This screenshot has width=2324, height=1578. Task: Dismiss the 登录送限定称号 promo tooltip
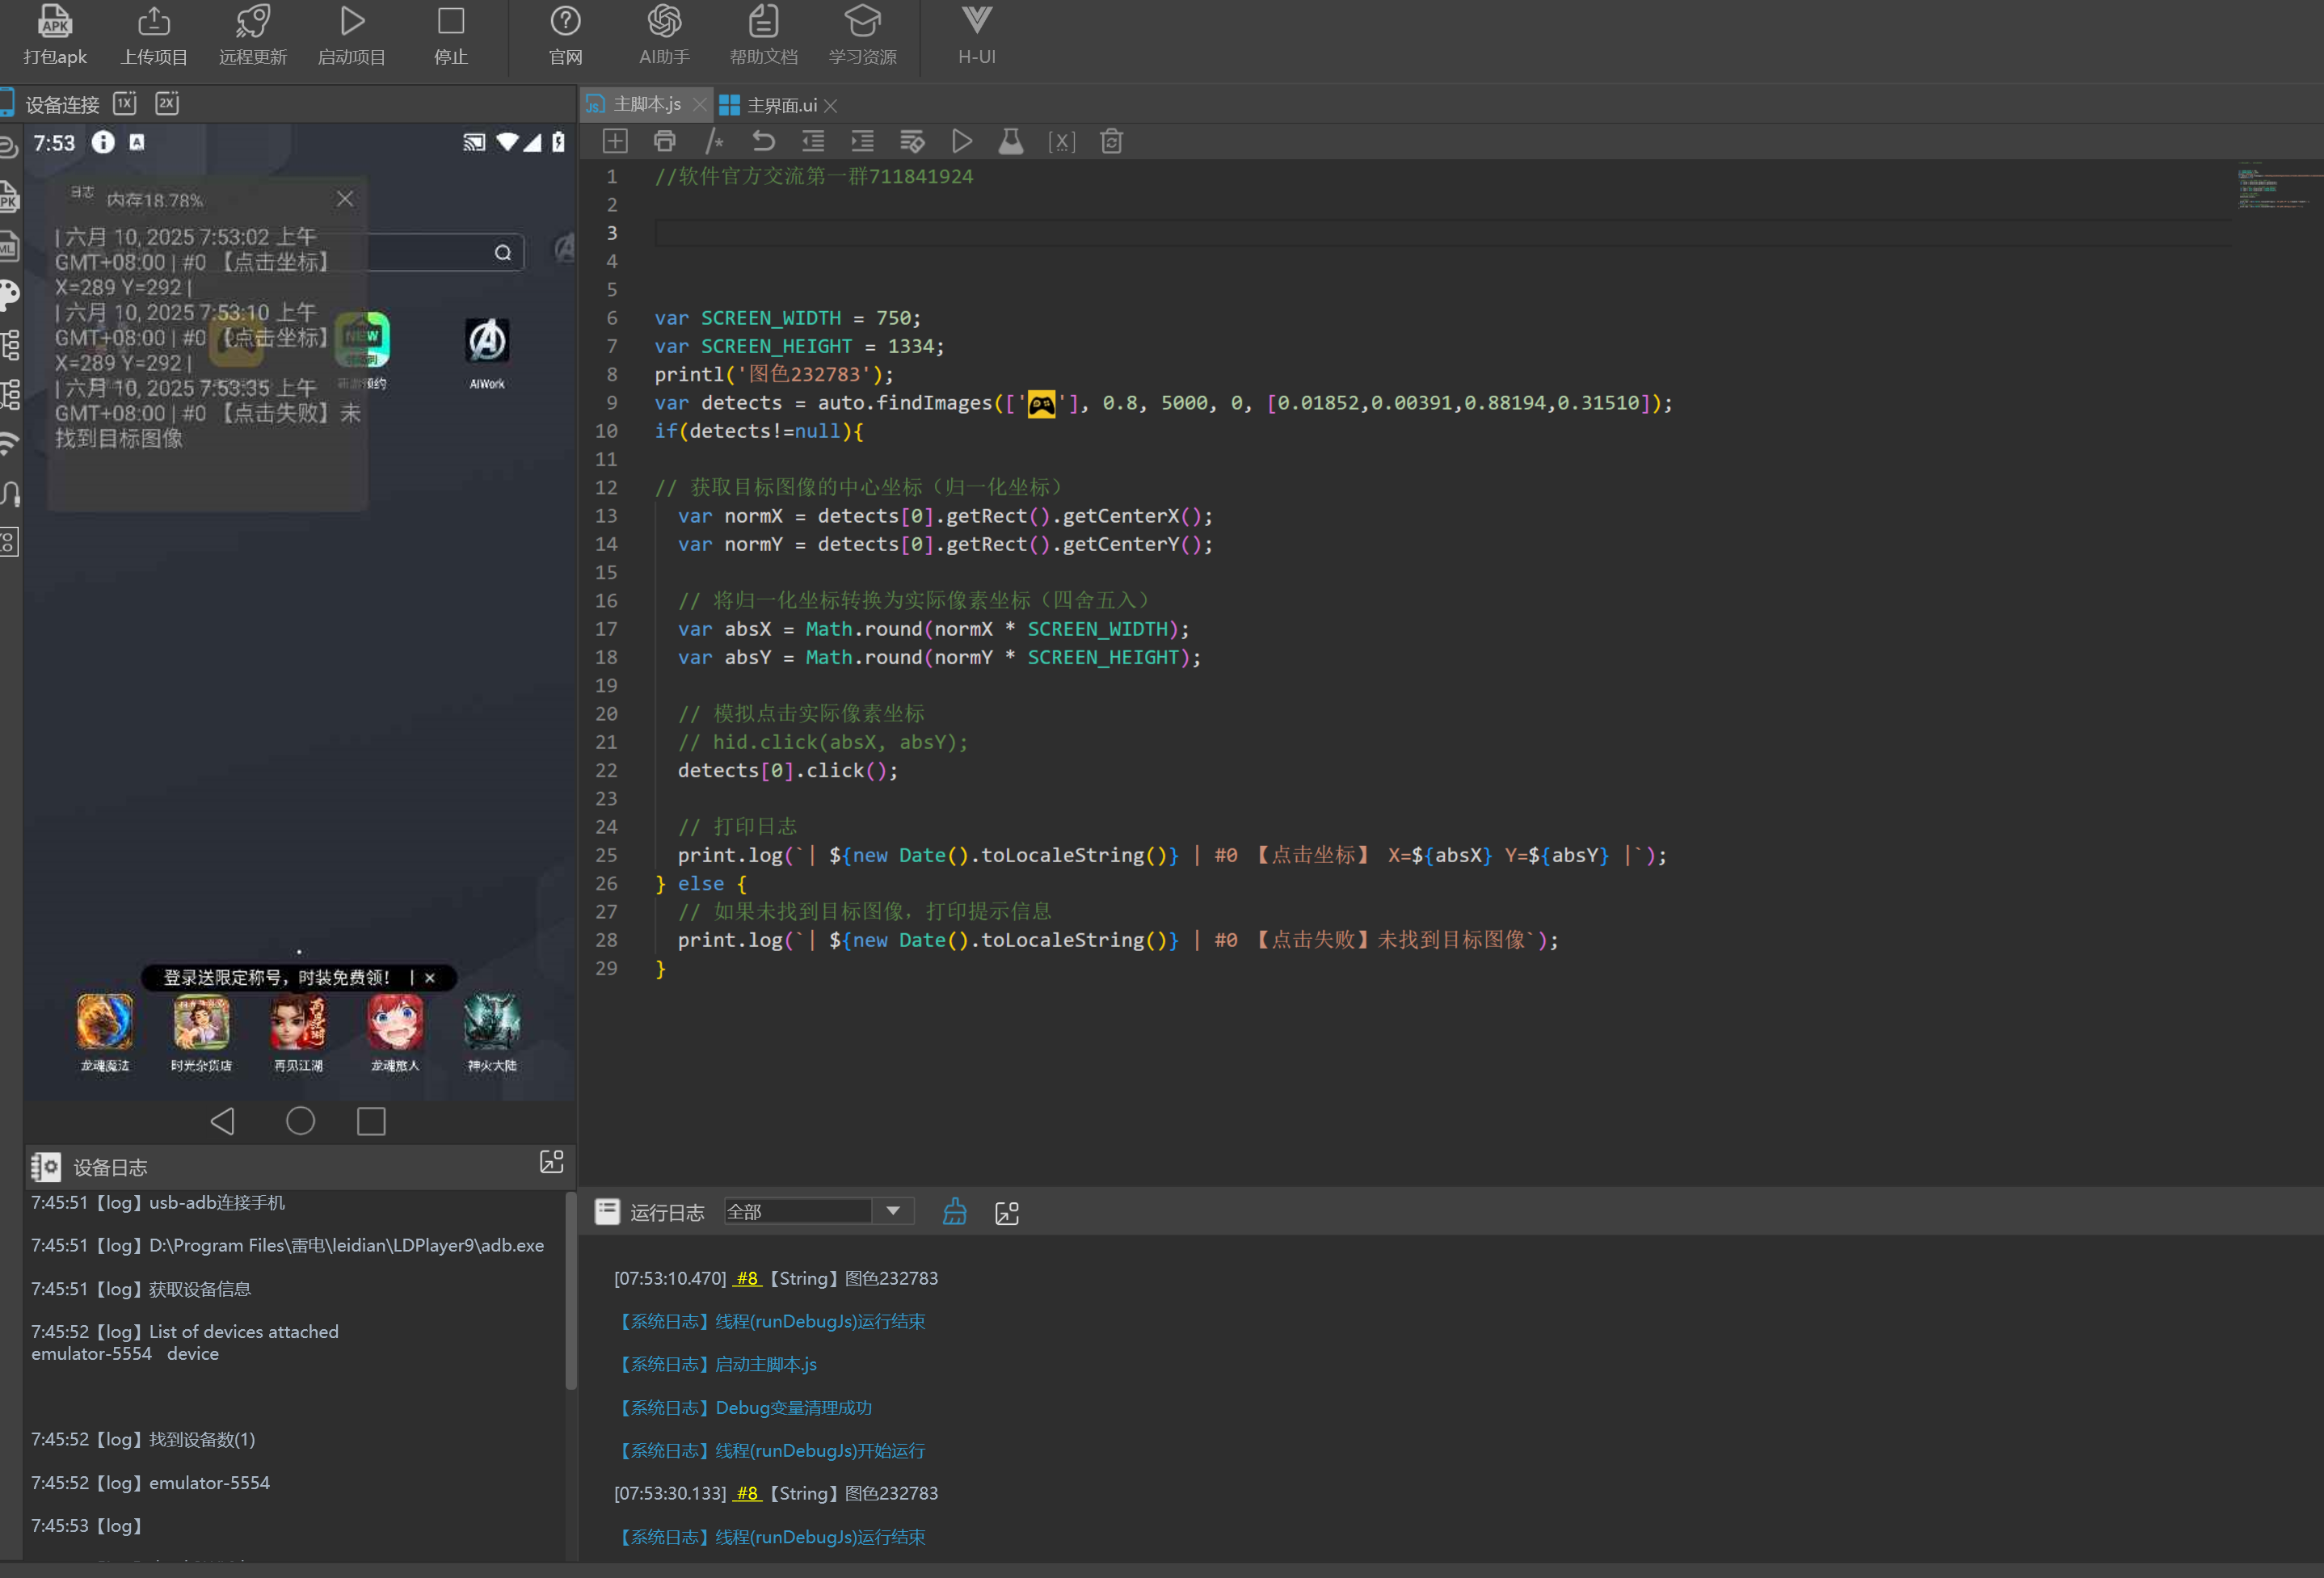[430, 978]
